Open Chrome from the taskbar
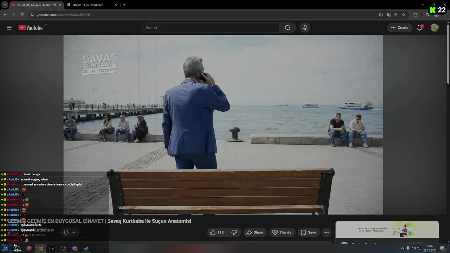Viewport: 450px width, 253px height. [x=40, y=248]
